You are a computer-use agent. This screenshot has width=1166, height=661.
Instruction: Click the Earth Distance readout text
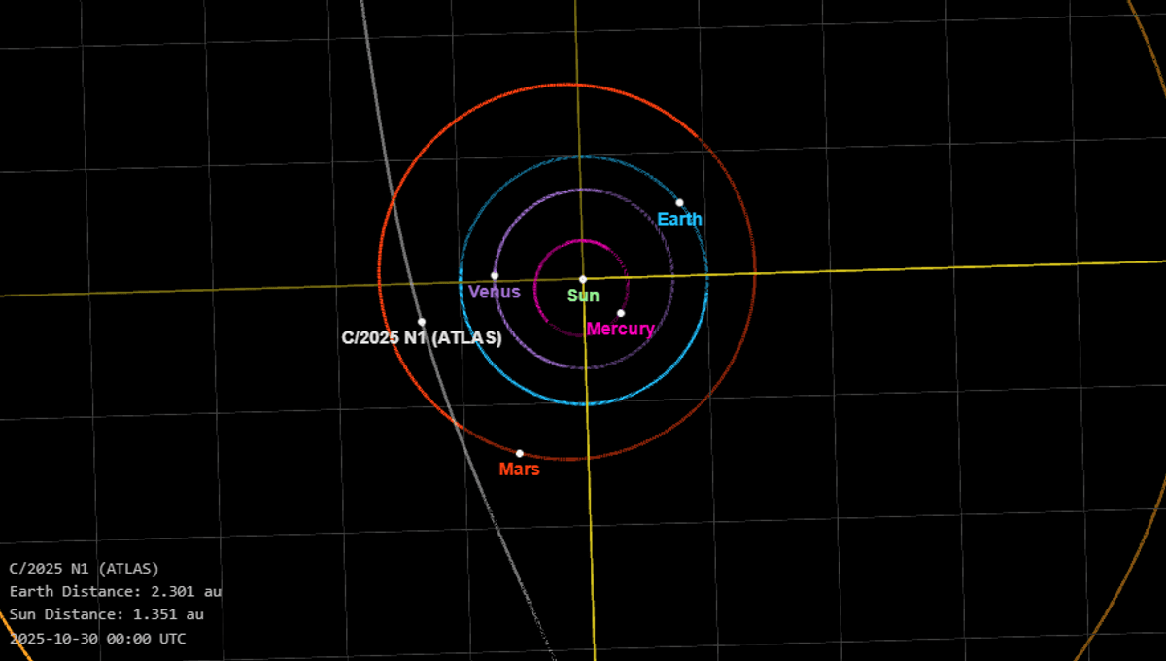click(116, 591)
